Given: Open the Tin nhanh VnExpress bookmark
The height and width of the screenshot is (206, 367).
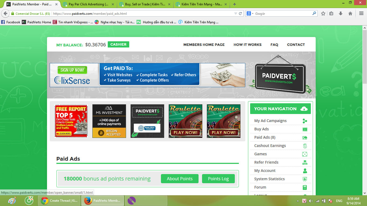Looking at the screenshot, I should [73, 22].
